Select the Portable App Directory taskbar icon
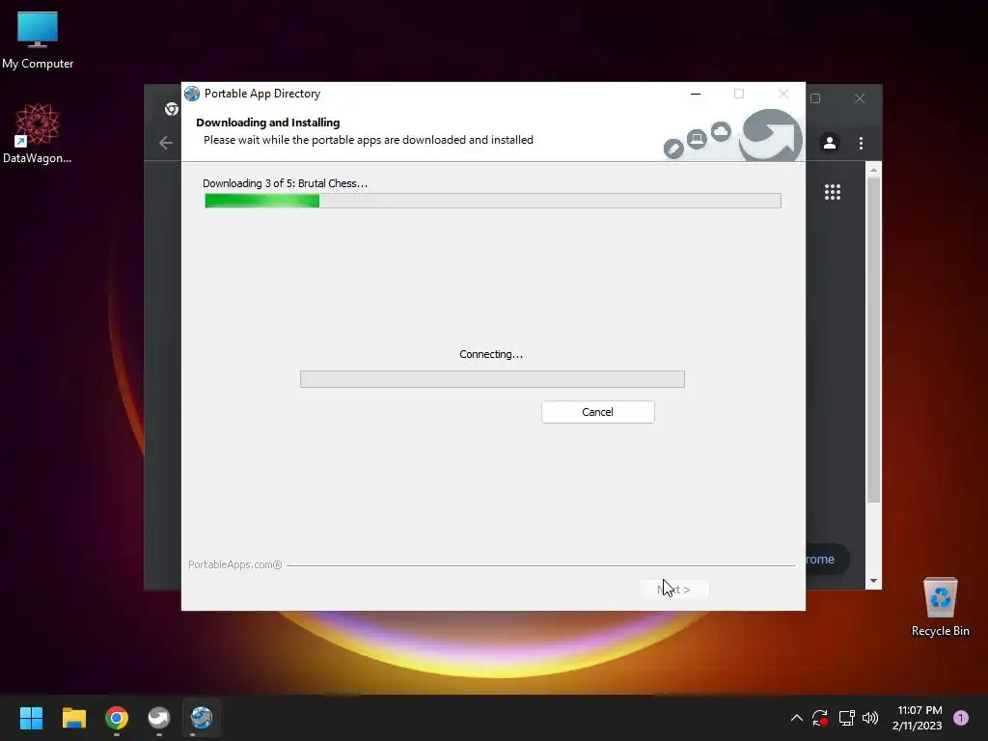 [202, 718]
